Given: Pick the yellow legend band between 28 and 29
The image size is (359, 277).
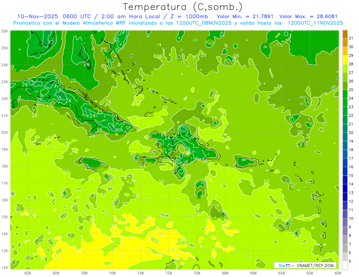Looking at the screenshot, I should [345, 60].
